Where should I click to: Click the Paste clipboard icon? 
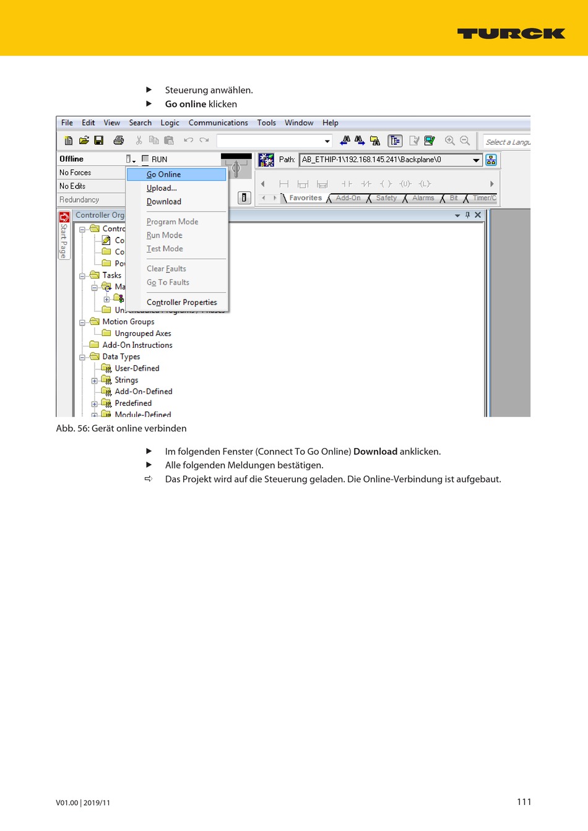pyautogui.click(x=169, y=140)
